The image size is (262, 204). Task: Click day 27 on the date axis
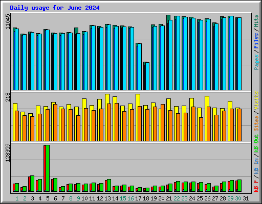tap(215, 198)
